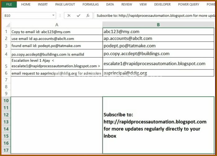Open the PAGE LAYOUT tab
Viewport: 217px width, 156px height.
[65, 4]
